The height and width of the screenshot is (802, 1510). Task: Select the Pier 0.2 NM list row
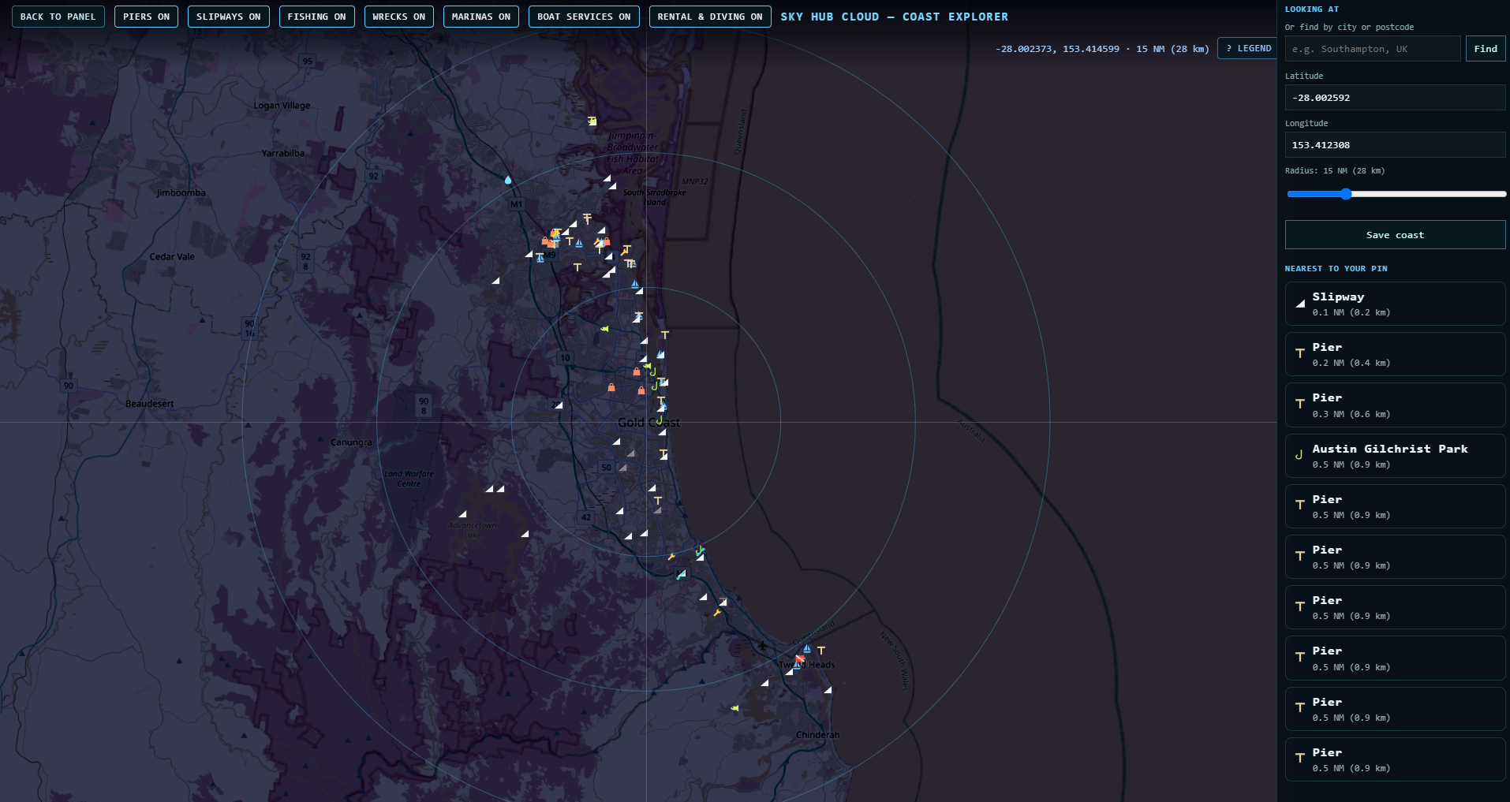[1395, 354]
